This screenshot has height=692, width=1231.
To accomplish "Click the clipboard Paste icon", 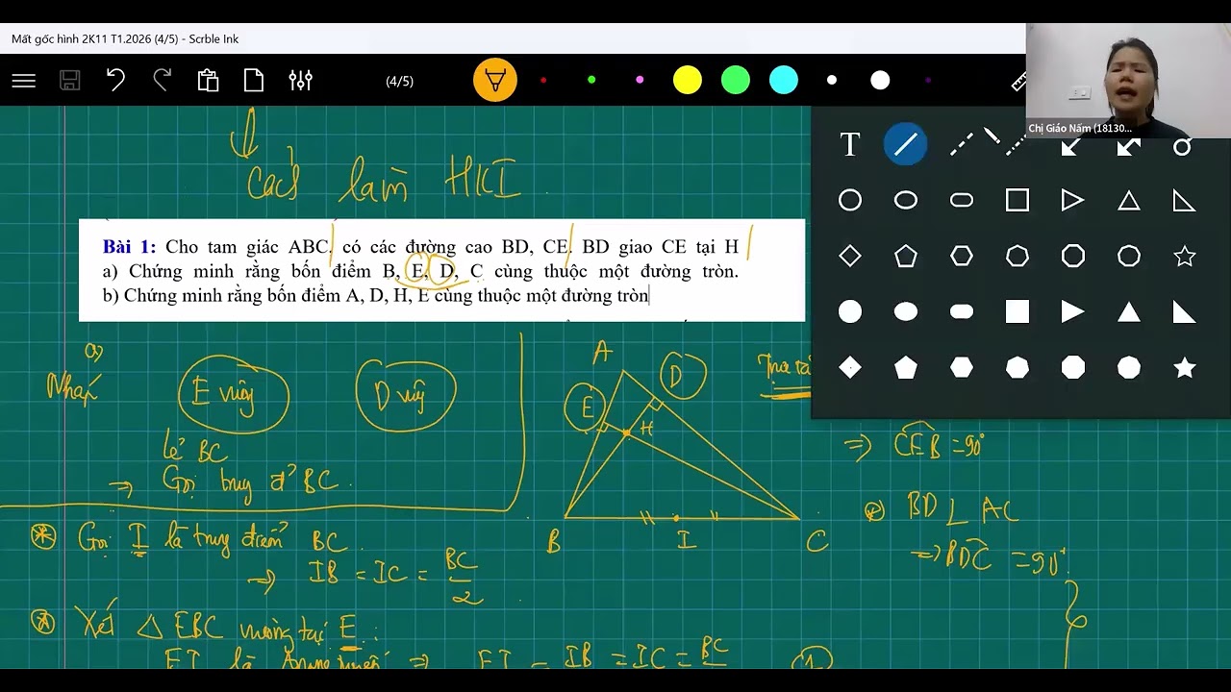I will pyautogui.click(x=208, y=80).
